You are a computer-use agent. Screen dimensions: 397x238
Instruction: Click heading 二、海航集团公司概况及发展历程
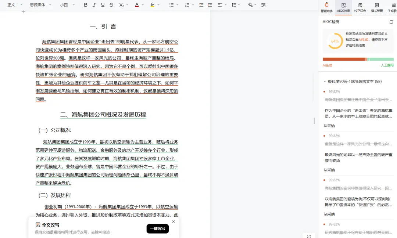(103, 115)
